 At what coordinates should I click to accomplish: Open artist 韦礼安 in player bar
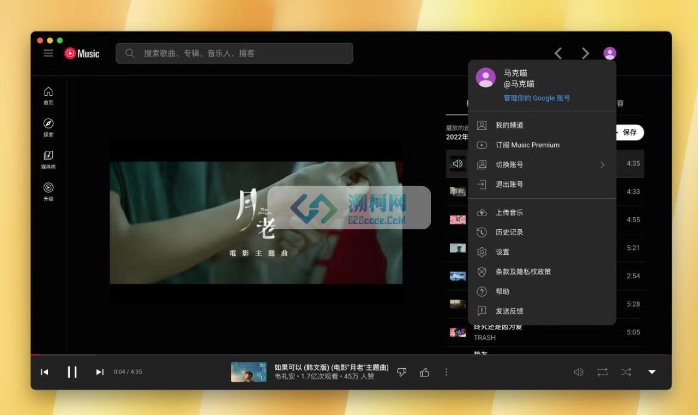tap(285, 376)
